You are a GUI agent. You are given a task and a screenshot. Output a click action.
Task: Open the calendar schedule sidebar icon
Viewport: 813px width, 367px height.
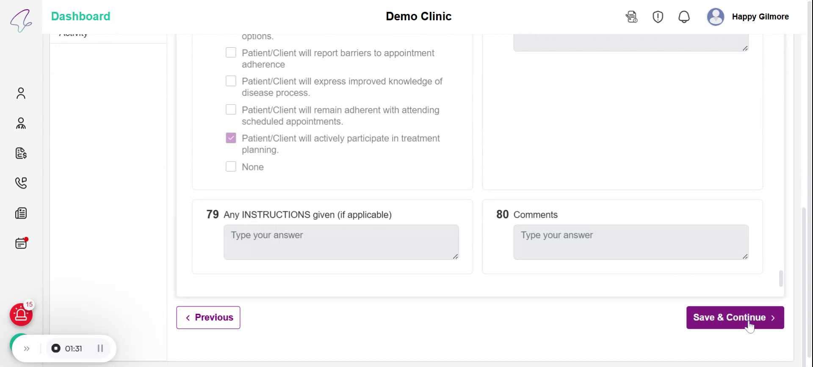pyautogui.click(x=21, y=243)
